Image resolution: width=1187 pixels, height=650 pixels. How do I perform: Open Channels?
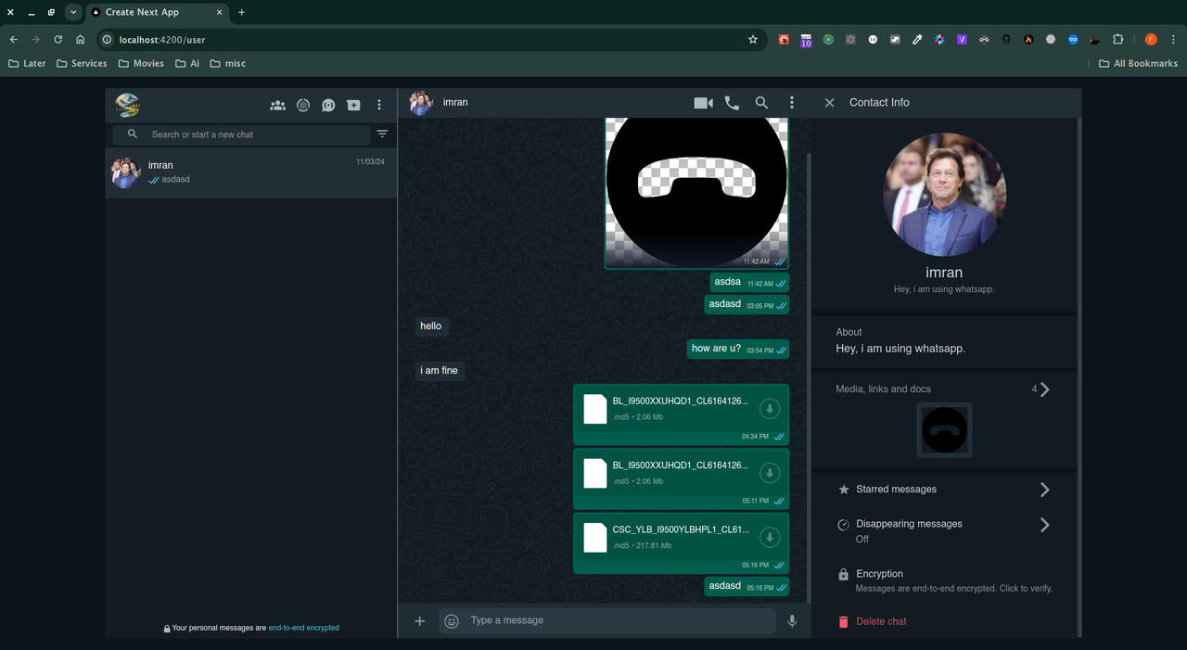click(x=328, y=105)
